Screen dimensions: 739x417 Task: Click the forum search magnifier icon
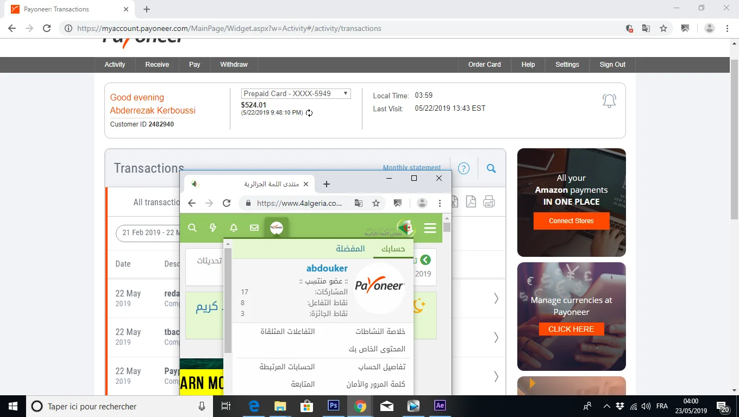click(192, 228)
